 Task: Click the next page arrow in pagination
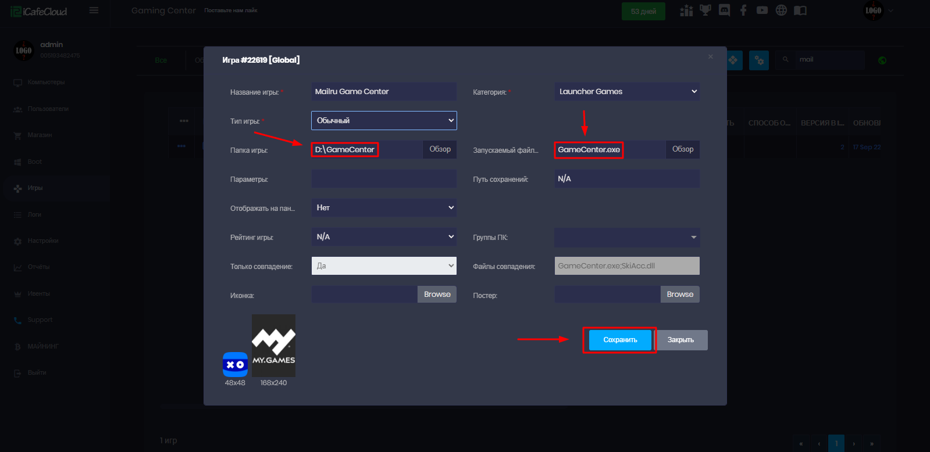click(x=854, y=443)
